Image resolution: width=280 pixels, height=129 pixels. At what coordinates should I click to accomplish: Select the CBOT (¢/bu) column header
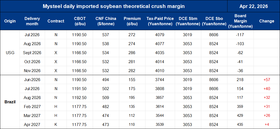80,21
